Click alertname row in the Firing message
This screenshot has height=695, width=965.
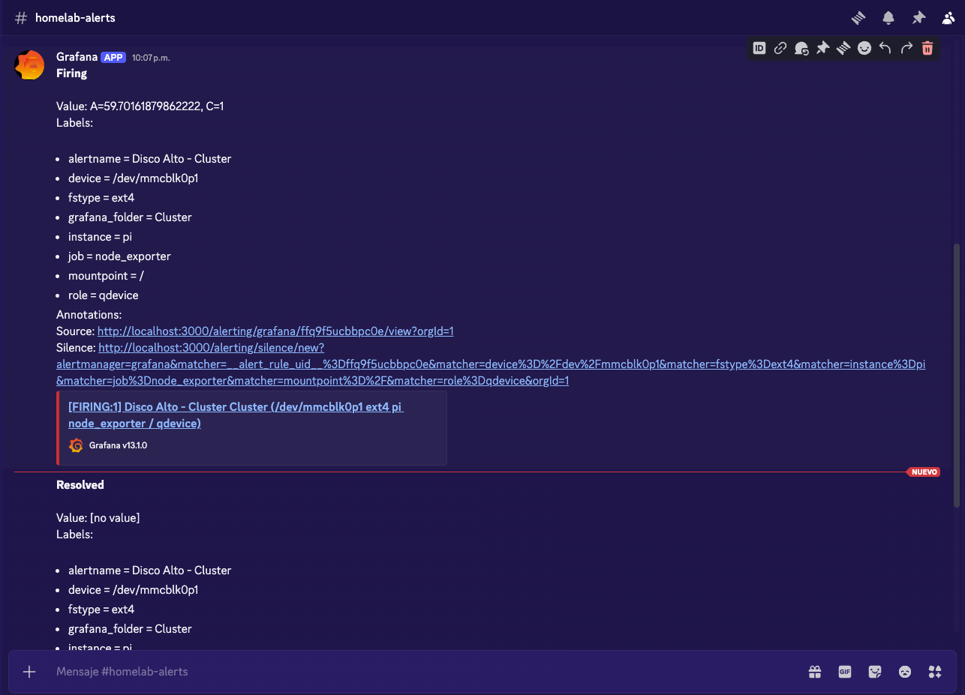coord(149,159)
